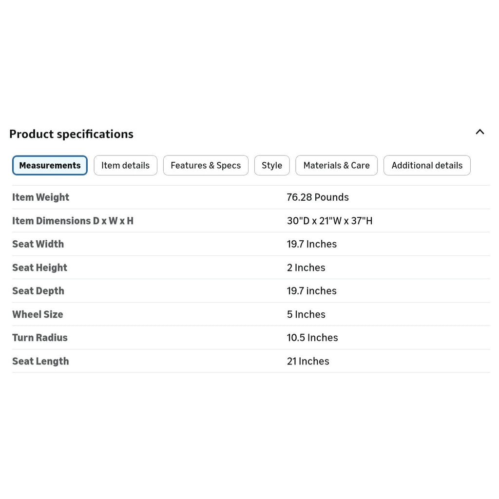The width and height of the screenshot is (499, 499).
Task: Click the 76.28 Pounds value
Action: pyautogui.click(x=318, y=197)
